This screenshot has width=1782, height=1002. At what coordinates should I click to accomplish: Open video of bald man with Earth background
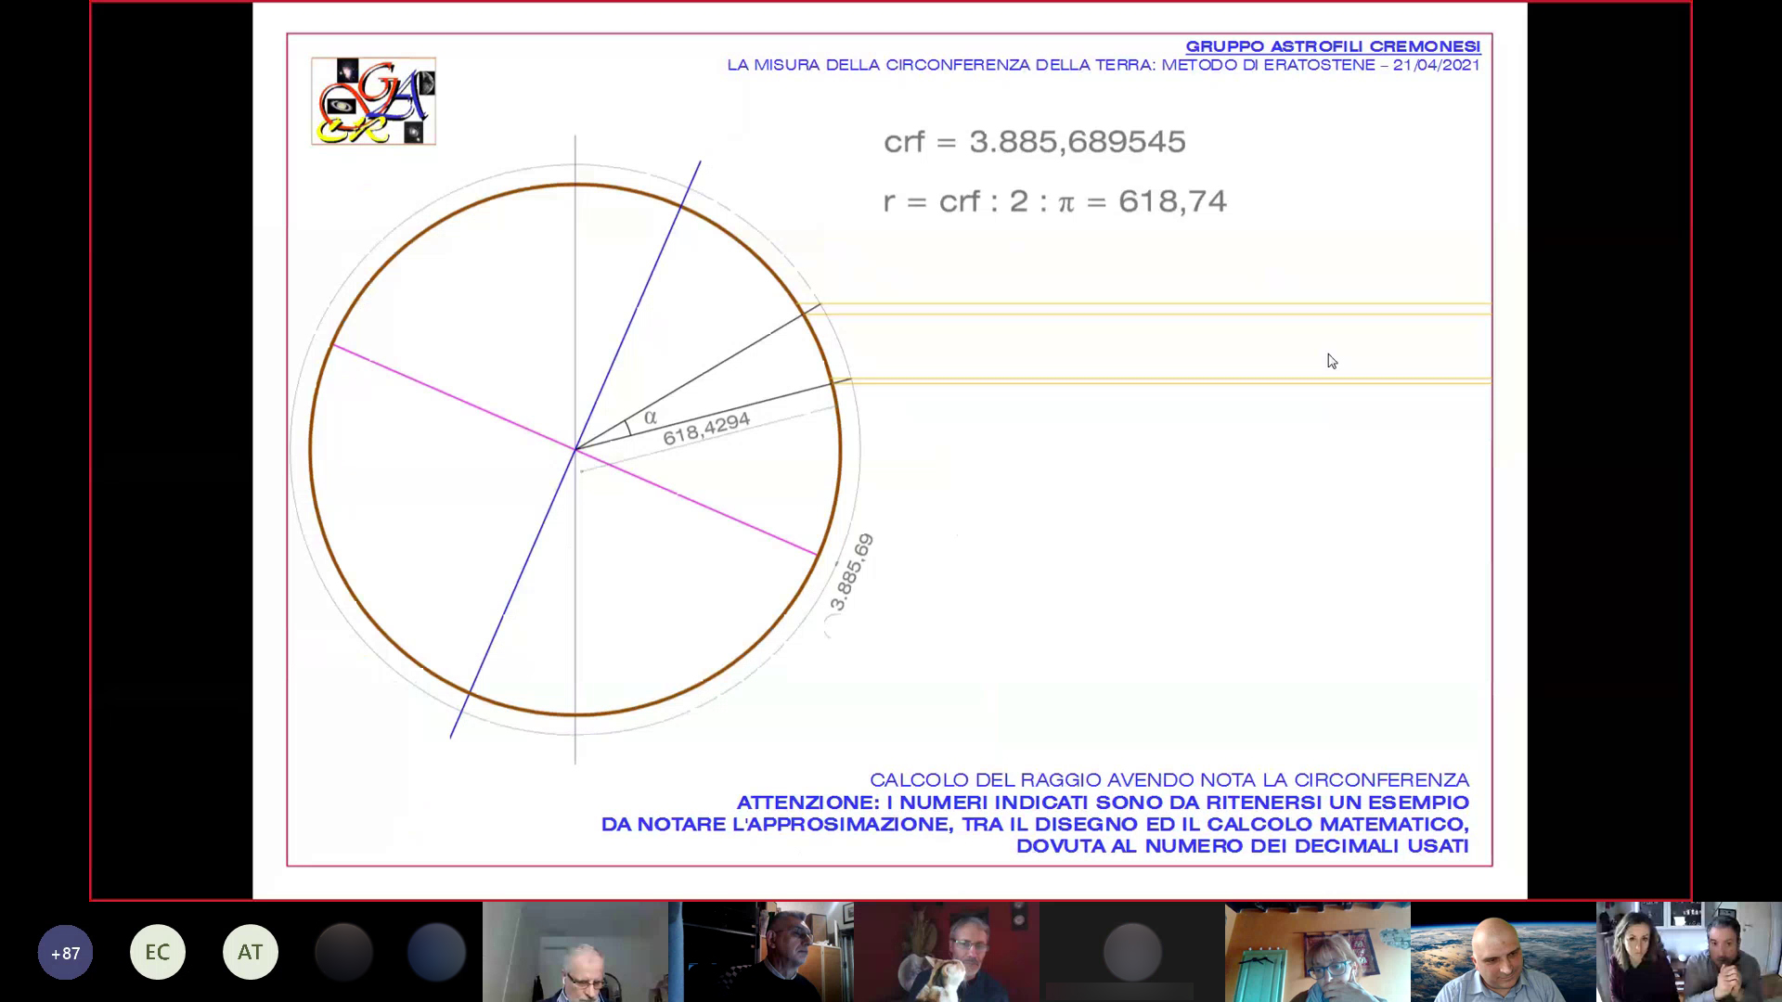point(1504,952)
